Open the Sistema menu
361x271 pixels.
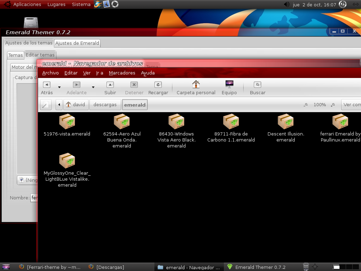click(x=81, y=4)
